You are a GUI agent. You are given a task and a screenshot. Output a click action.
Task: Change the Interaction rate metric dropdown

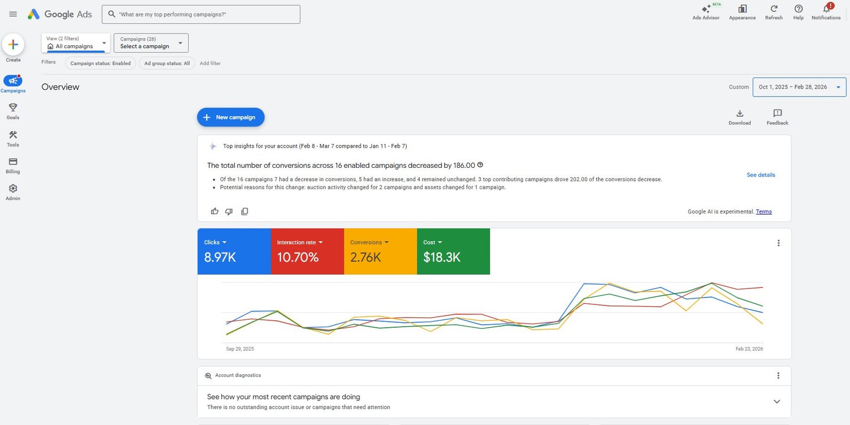pyautogui.click(x=300, y=242)
